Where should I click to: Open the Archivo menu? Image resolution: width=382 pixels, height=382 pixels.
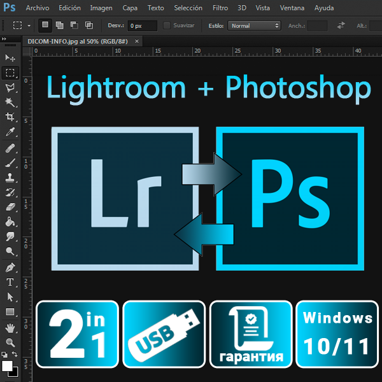(x=38, y=8)
